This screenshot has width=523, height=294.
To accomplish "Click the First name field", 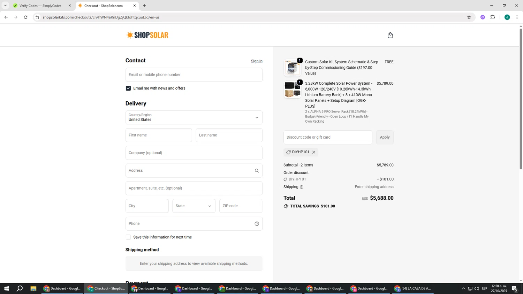I will pyautogui.click(x=159, y=135).
